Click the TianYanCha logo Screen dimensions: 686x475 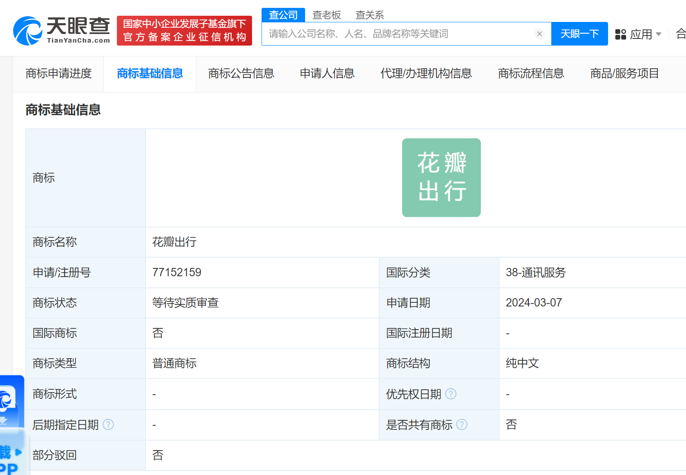pyautogui.click(x=61, y=31)
